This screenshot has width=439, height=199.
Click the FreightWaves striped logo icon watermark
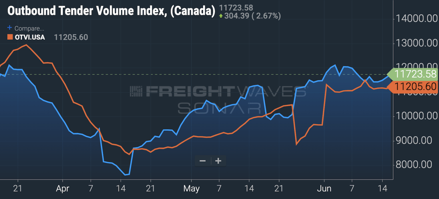pyautogui.click(x=136, y=91)
